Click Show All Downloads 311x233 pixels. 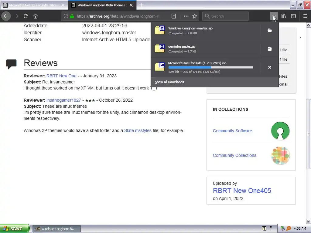tap(169, 82)
